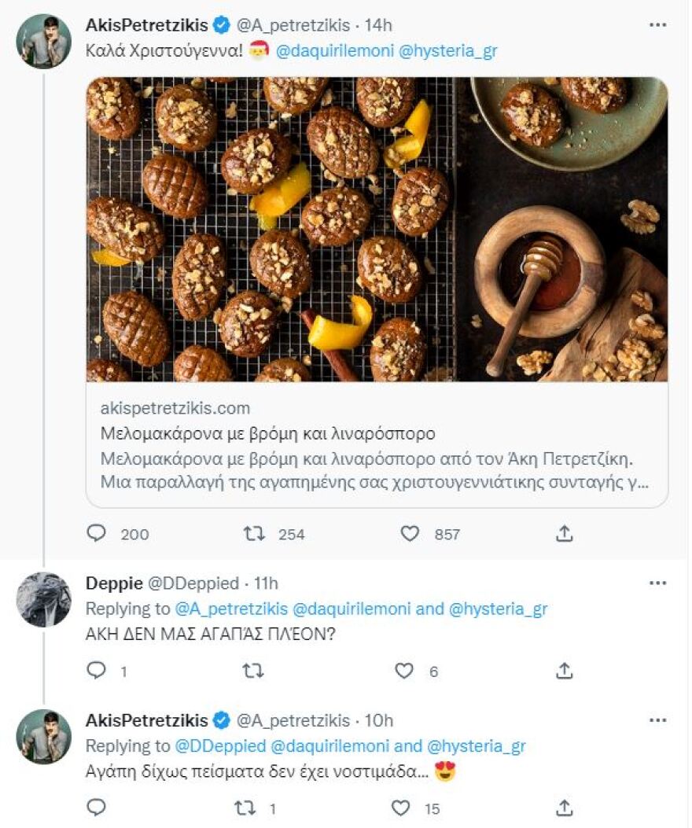The width and height of the screenshot is (692, 828).
Task: Like Akis's reply with 15 likes
Action: 401,808
